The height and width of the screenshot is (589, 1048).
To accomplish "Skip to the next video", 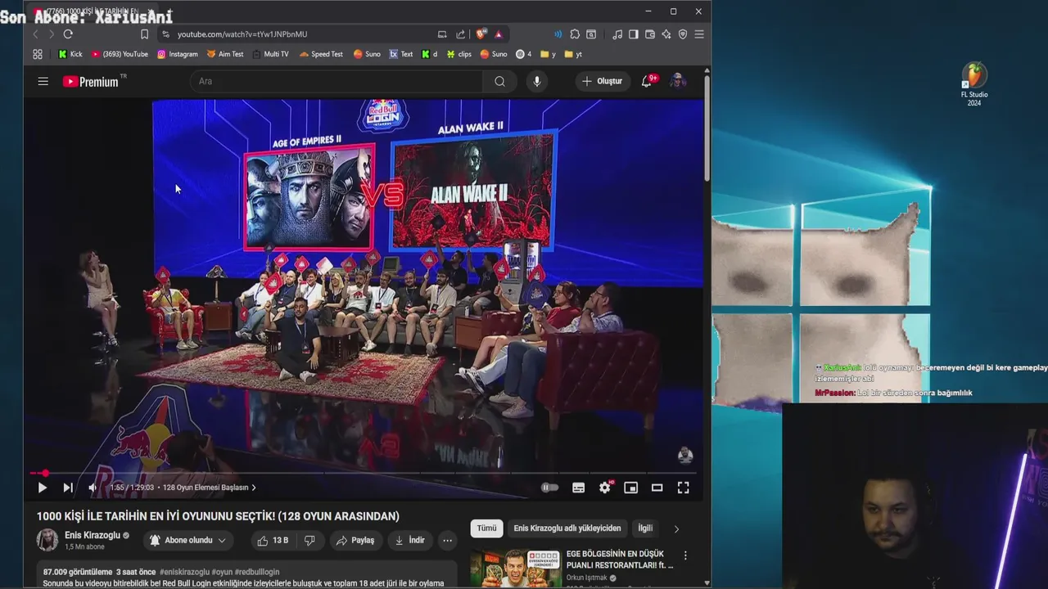I will (68, 488).
